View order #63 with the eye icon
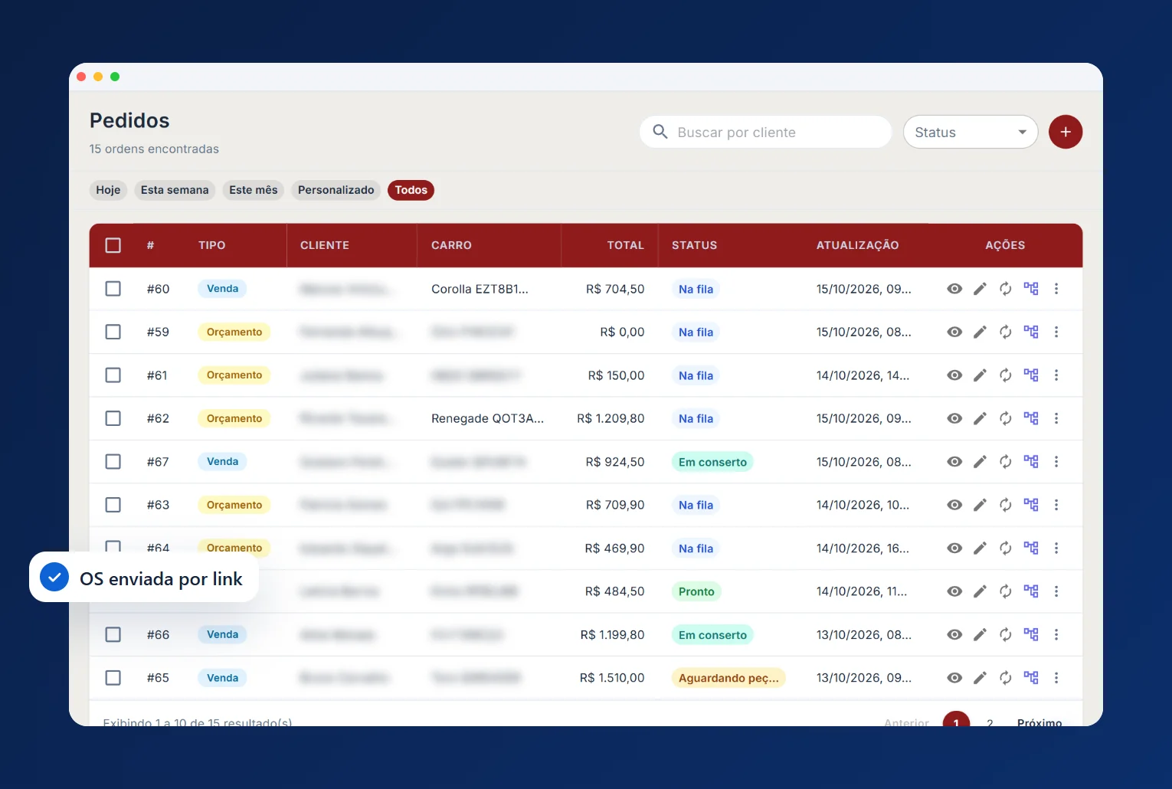Viewport: 1172px width, 789px height. click(x=954, y=505)
